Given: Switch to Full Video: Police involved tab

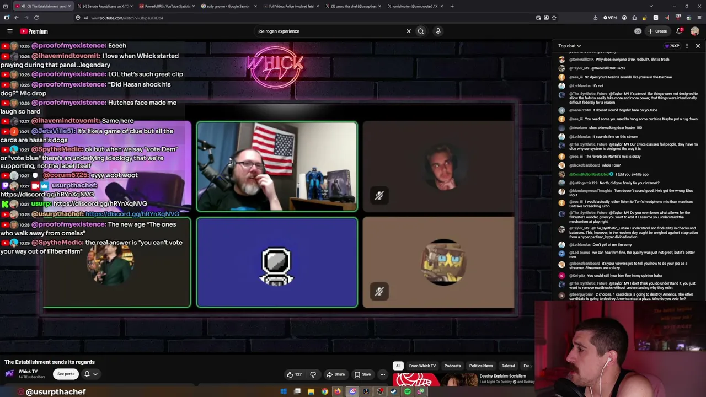Looking at the screenshot, I should click(291, 6).
